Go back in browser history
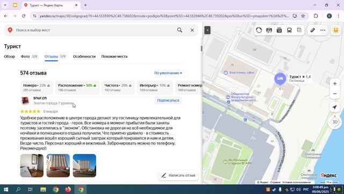 6,16
